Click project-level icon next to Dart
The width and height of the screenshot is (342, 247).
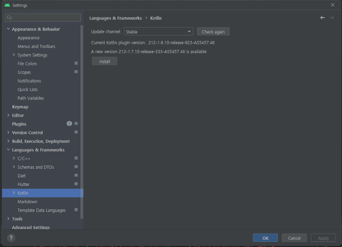pyautogui.click(x=76, y=175)
